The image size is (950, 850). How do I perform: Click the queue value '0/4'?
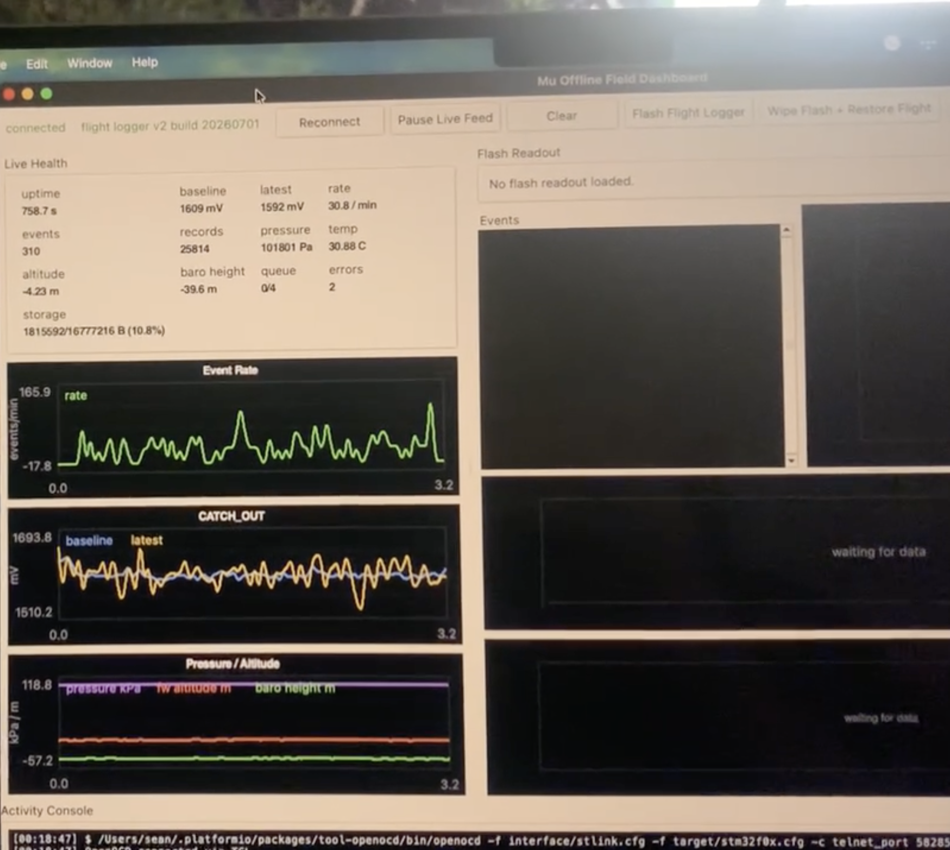(268, 288)
